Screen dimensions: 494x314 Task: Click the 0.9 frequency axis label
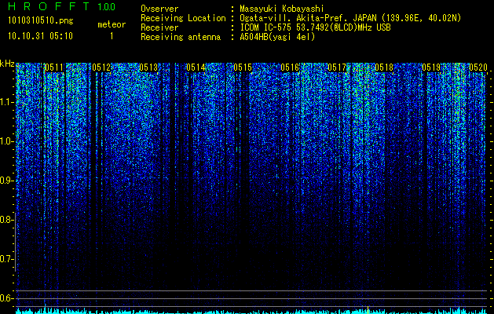(x=6, y=181)
